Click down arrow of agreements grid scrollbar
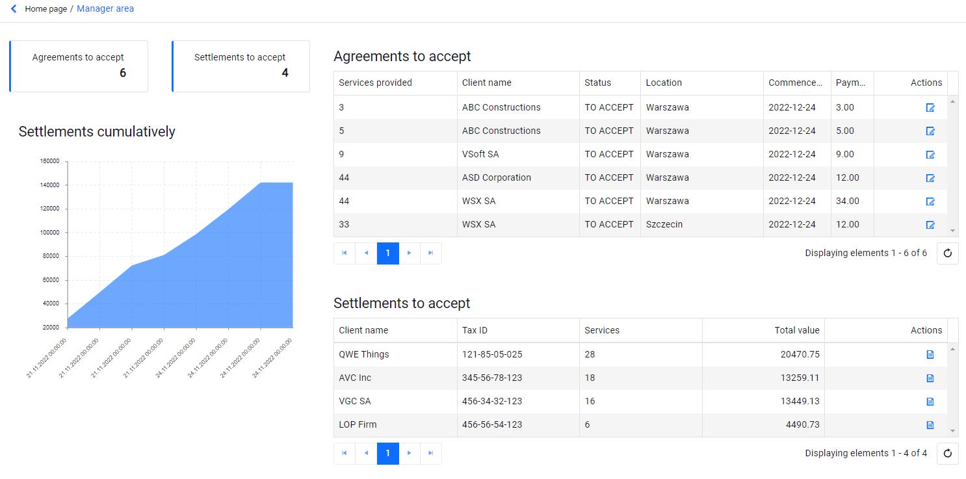Image resolution: width=966 pixels, height=479 pixels. pos(953,231)
